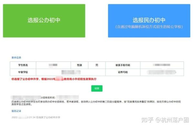The image size is (194, 128).
Task: Click the green 选报公办初中 button
Action: coord(44,21)
